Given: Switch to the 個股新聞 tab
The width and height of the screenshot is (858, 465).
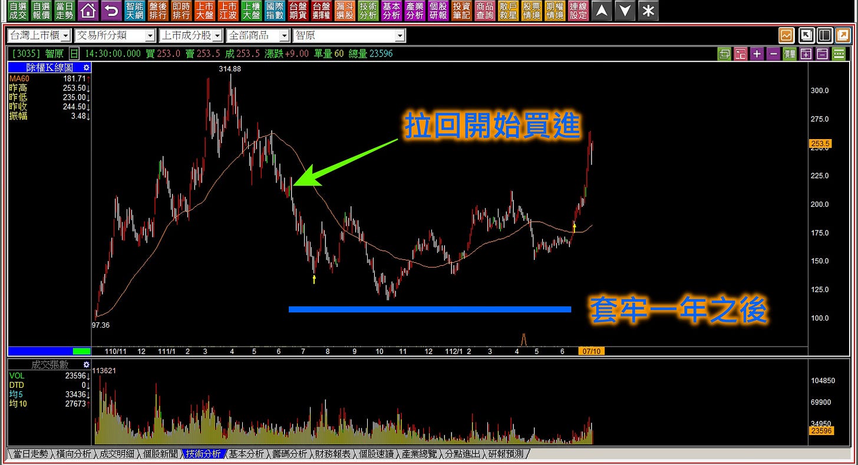Looking at the screenshot, I should pyautogui.click(x=160, y=454).
